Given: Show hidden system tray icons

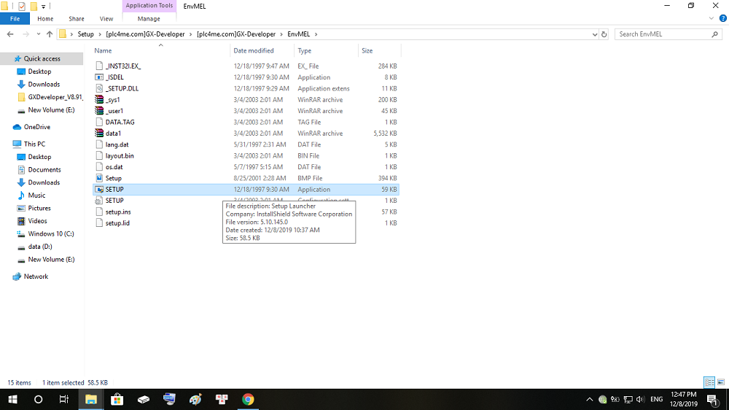Looking at the screenshot, I should 590,399.
